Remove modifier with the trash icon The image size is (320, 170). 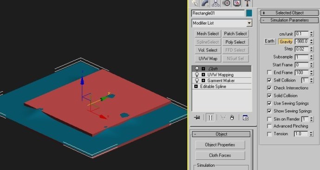(x=232, y=118)
